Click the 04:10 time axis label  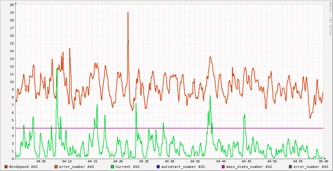pos(67,162)
